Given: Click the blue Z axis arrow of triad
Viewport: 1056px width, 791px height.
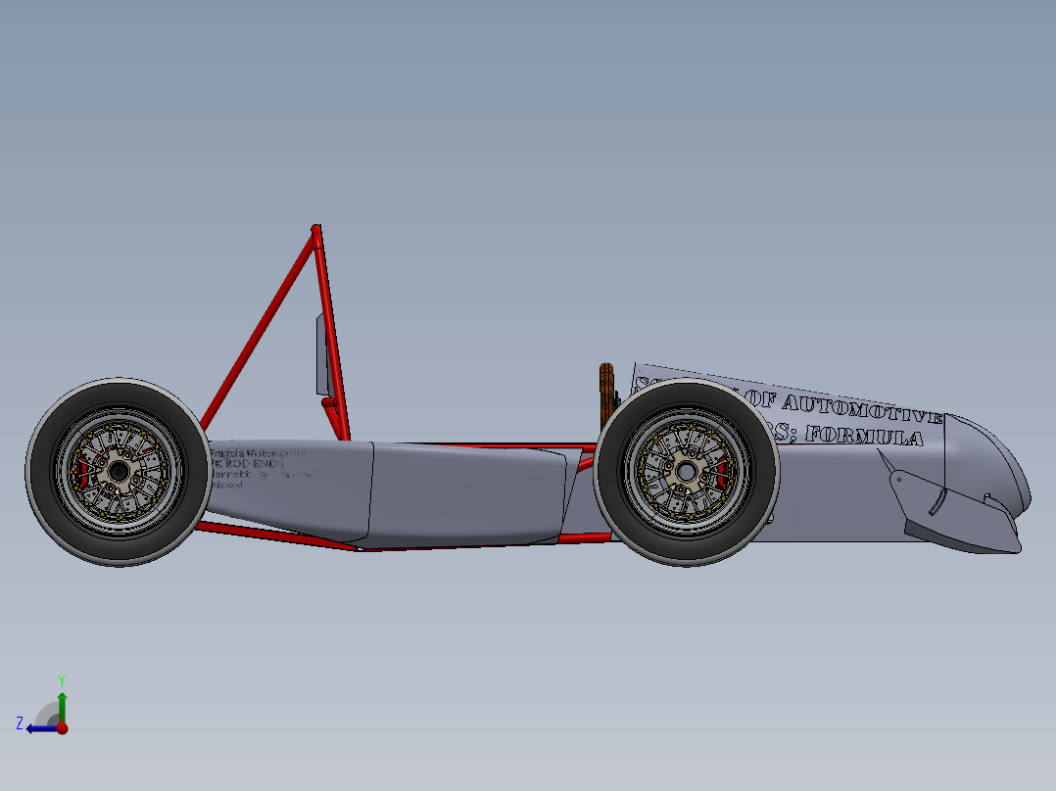Looking at the screenshot, I should coord(40,728).
